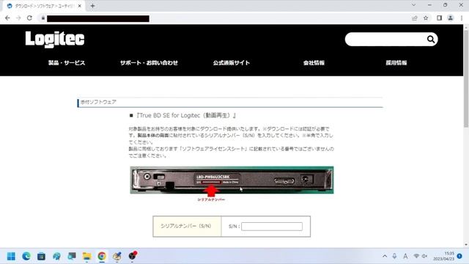Click the browser back arrow
The width and height of the screenshot is (469, 264).
(7, 18)
